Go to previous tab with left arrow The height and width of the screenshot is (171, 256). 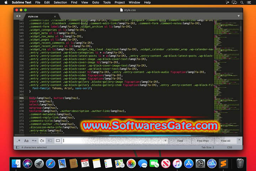tap(17, 16)
